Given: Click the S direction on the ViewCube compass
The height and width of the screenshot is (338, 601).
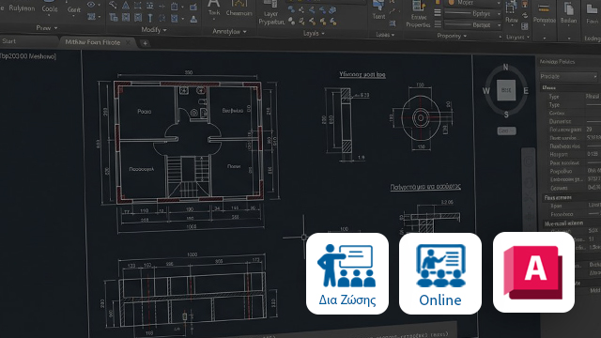Looking at the screenshot, I should pos(506,115).
